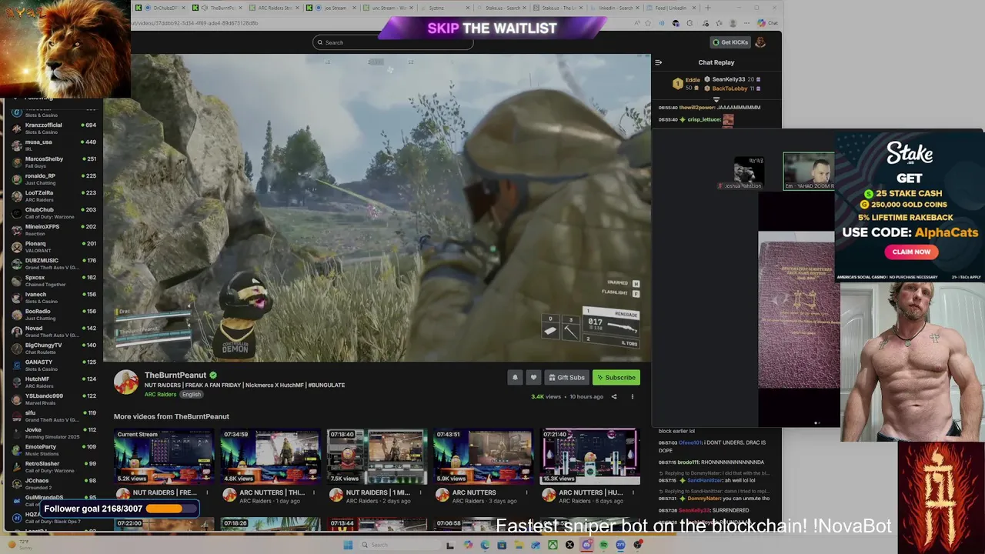Click BackToLobby in chat leaderboard
The width and height of the screenshot is (985, 554).
(730, 88)
